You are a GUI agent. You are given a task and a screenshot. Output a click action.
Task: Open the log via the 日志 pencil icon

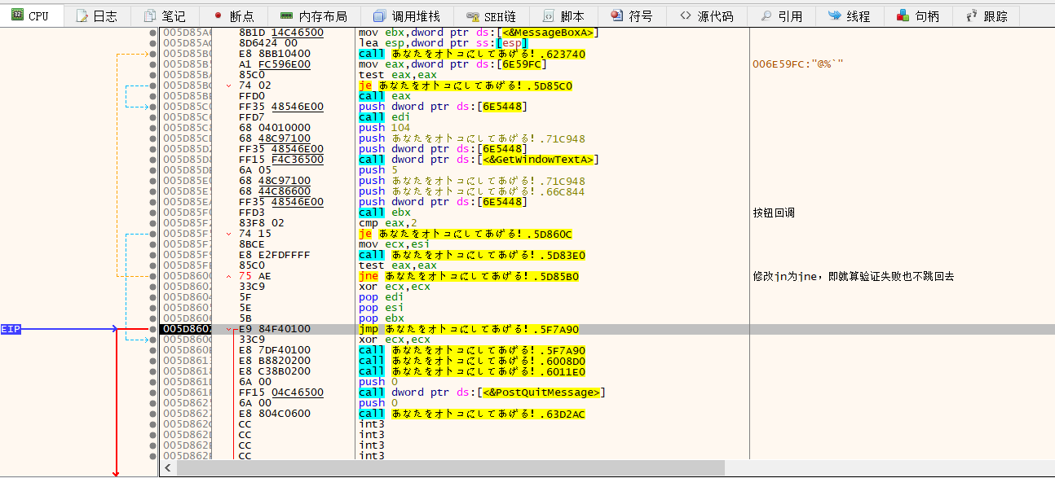(x=82, y=14)
